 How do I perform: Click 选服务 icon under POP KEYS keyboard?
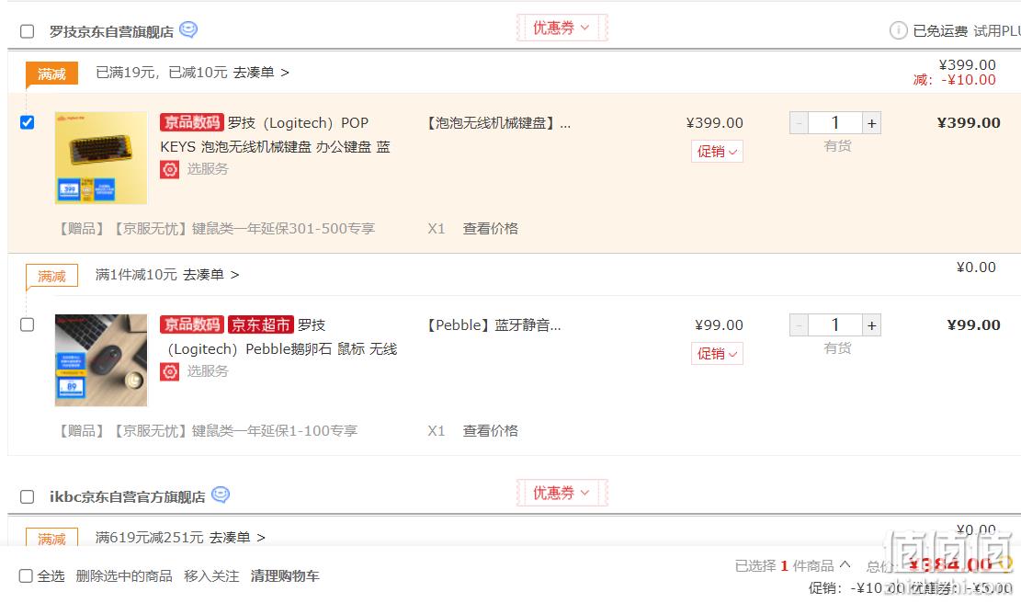[169, 169]
